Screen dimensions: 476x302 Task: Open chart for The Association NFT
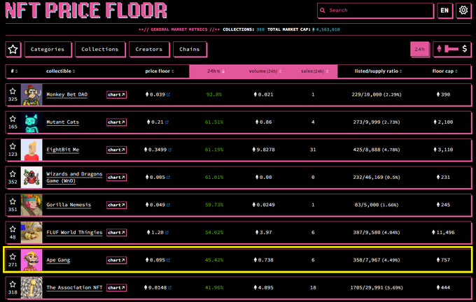(x=117, y=288)
